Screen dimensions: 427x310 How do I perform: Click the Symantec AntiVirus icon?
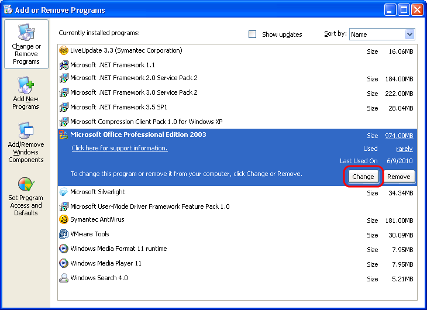64,219
